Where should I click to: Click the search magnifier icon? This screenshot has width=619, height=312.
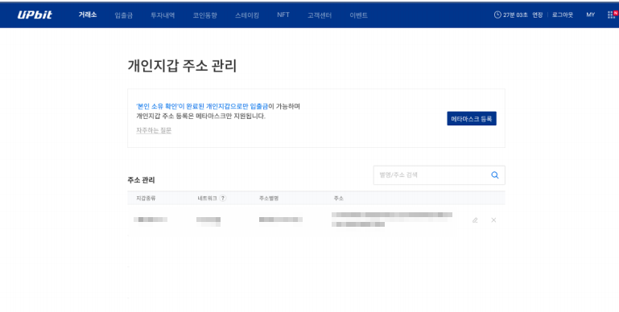pos(495,175)
